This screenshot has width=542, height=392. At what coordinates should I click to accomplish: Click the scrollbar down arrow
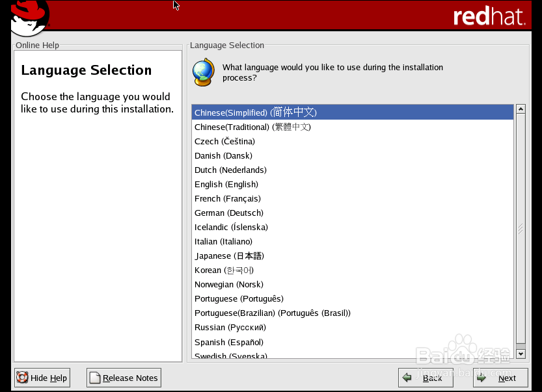521,354
